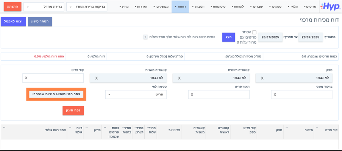Click the מתאריך date field
Viewport: 342px width, 151px height.
pos(310,37)
